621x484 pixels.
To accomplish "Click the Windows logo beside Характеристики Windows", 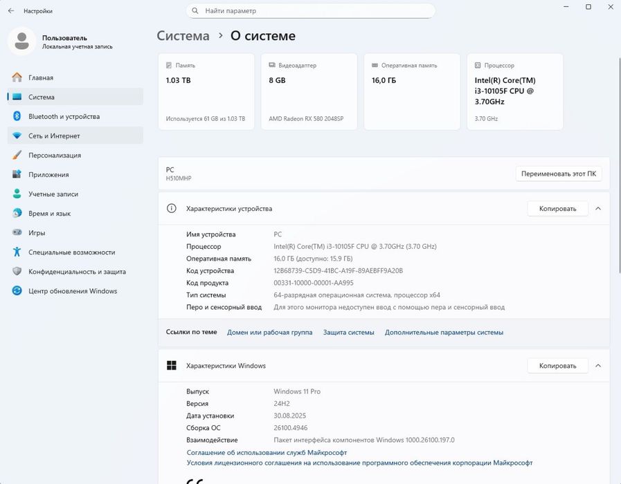I will coord(172,365).
